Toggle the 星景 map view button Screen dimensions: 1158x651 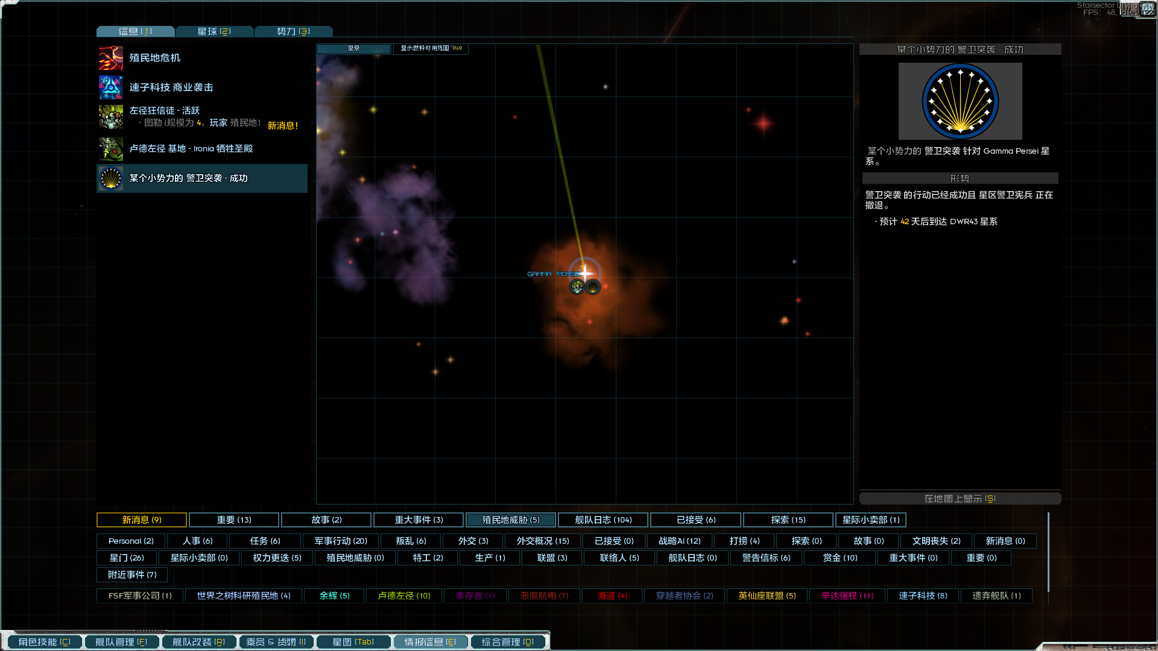[x=353, y=48]
